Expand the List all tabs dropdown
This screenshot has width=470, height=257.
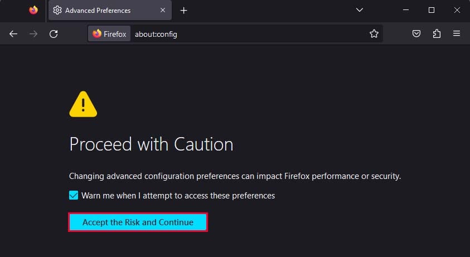pyautogui.click(x=360, y=10)
